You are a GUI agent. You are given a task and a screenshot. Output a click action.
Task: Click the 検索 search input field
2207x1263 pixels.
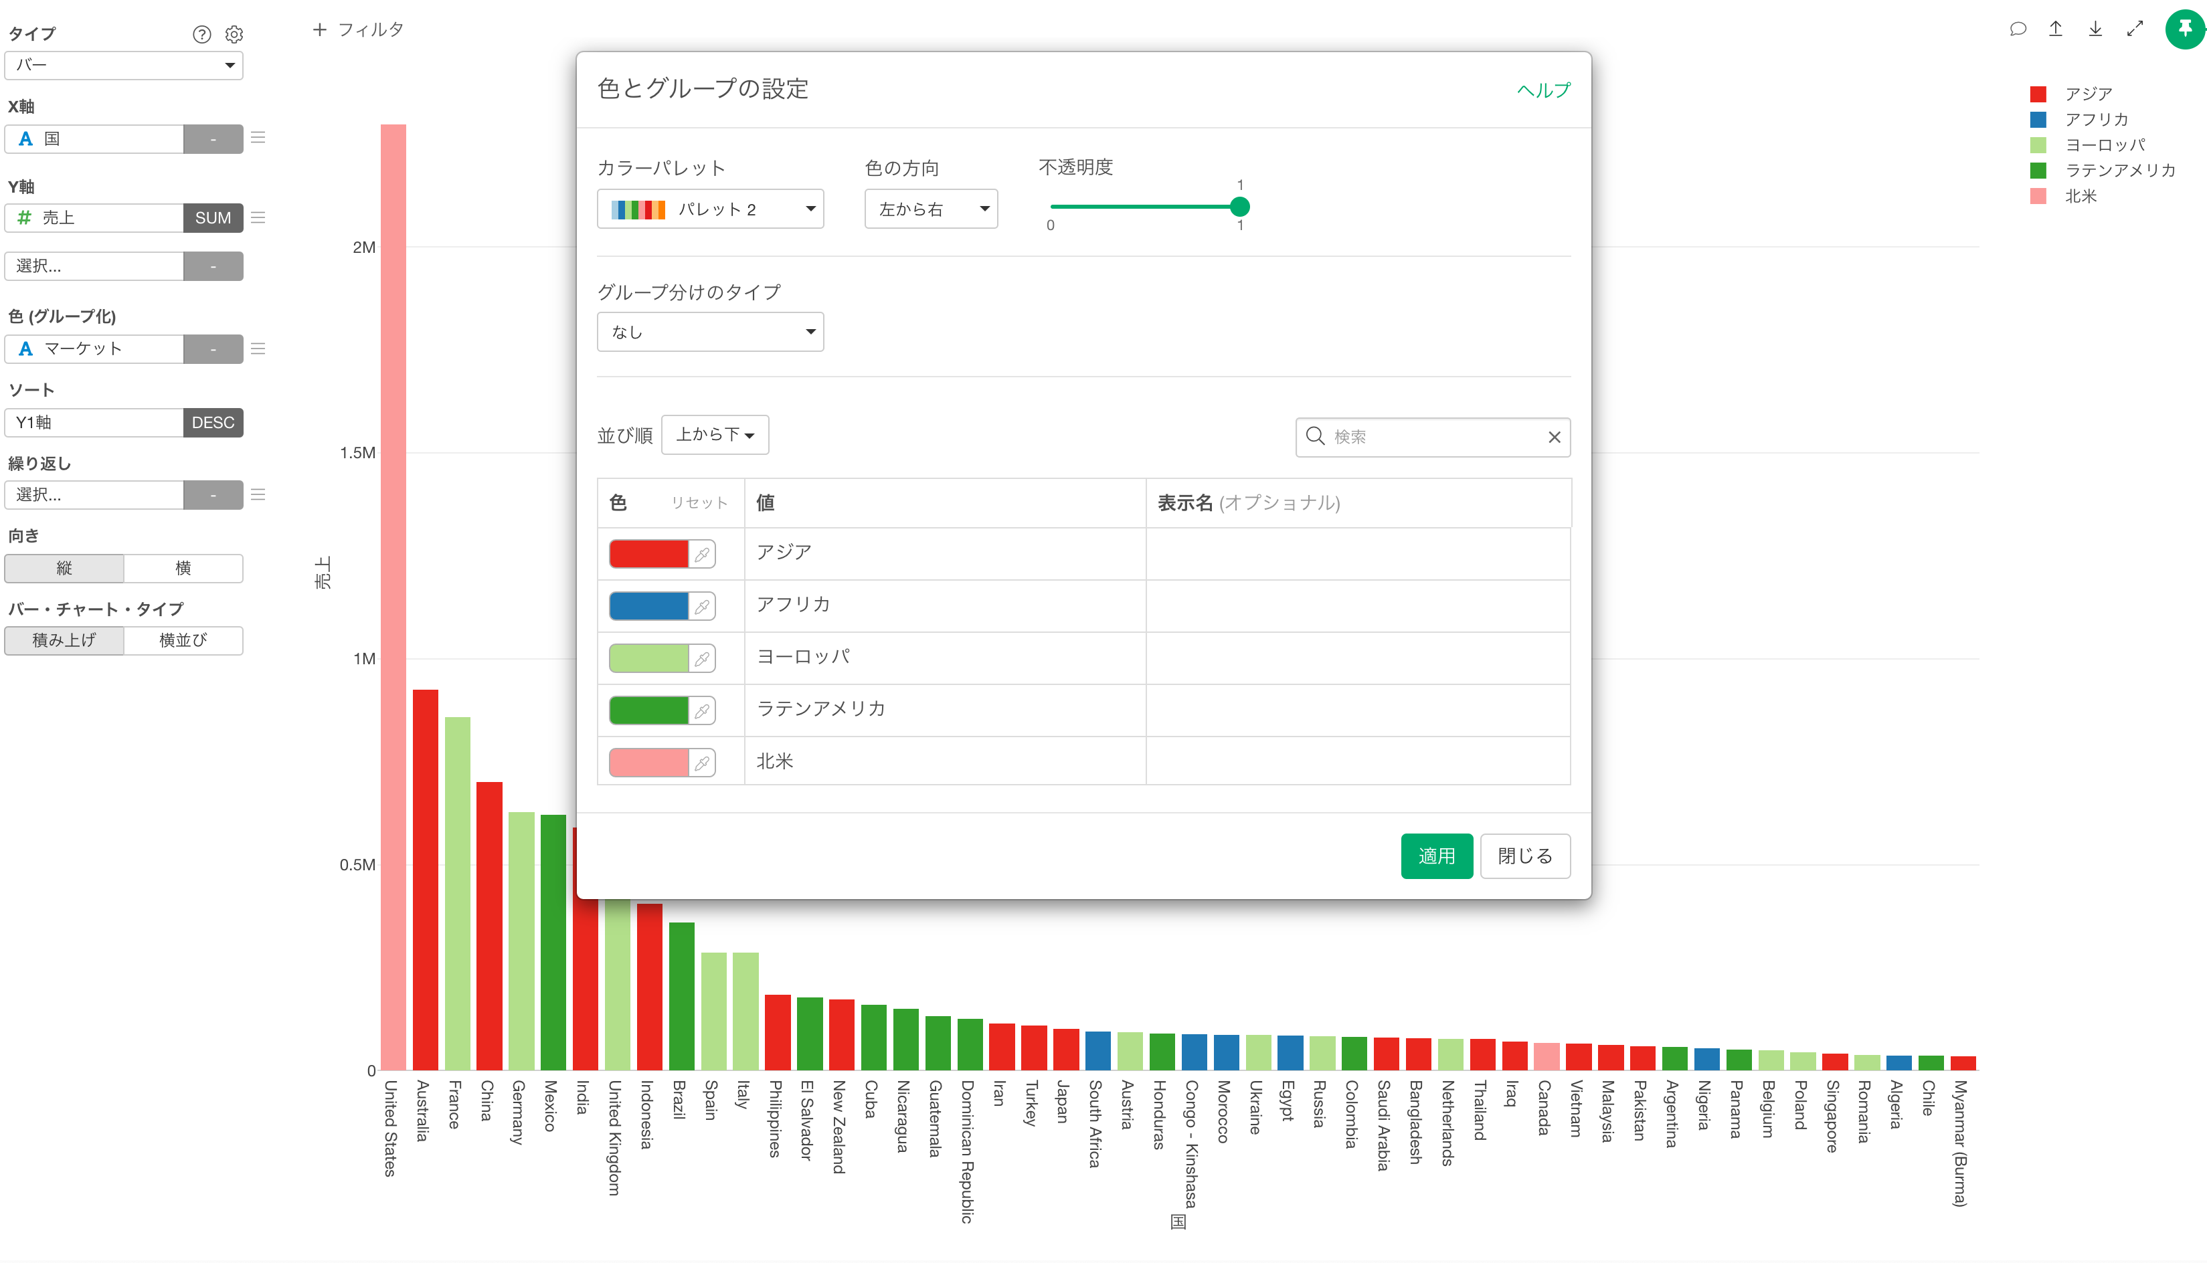[1433, 438]
